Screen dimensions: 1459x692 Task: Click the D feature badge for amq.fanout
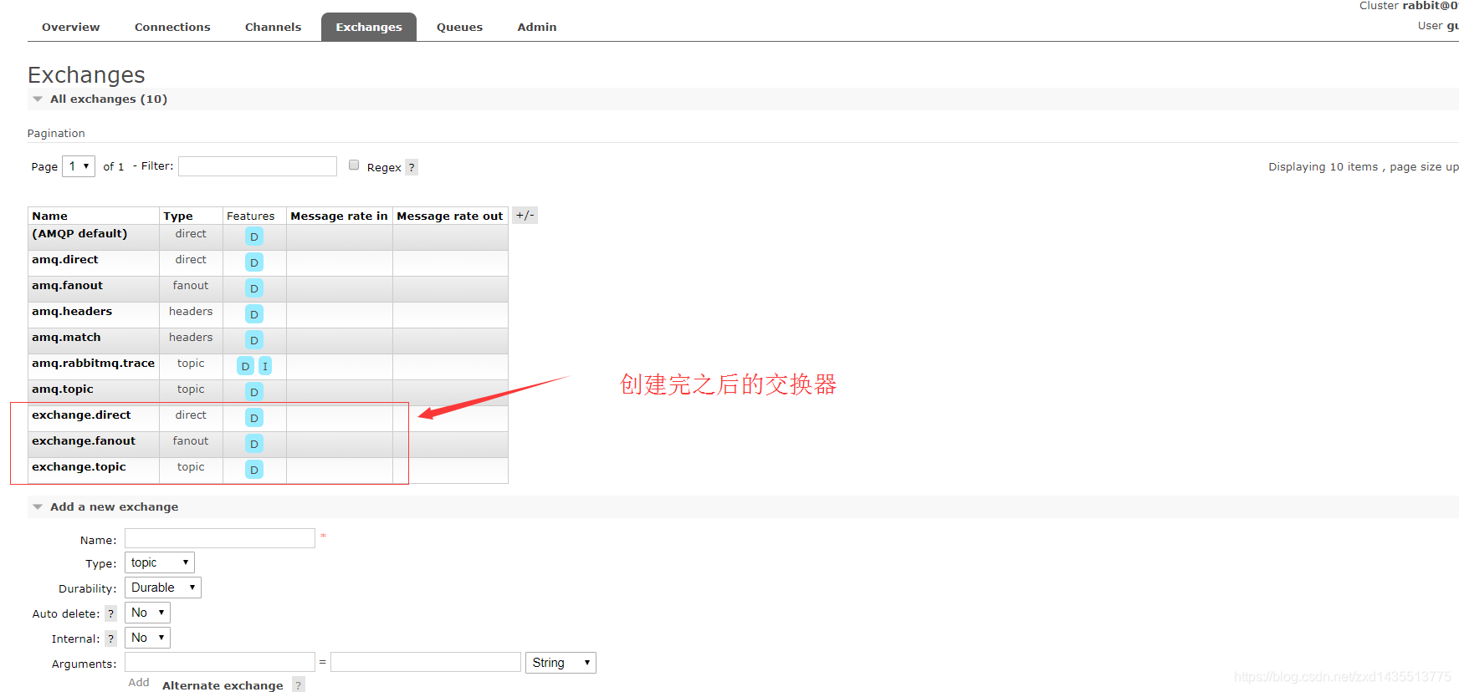254,288
